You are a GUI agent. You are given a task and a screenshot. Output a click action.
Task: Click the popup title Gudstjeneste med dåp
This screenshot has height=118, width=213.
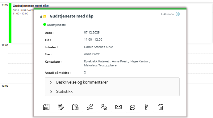[71, 16]
